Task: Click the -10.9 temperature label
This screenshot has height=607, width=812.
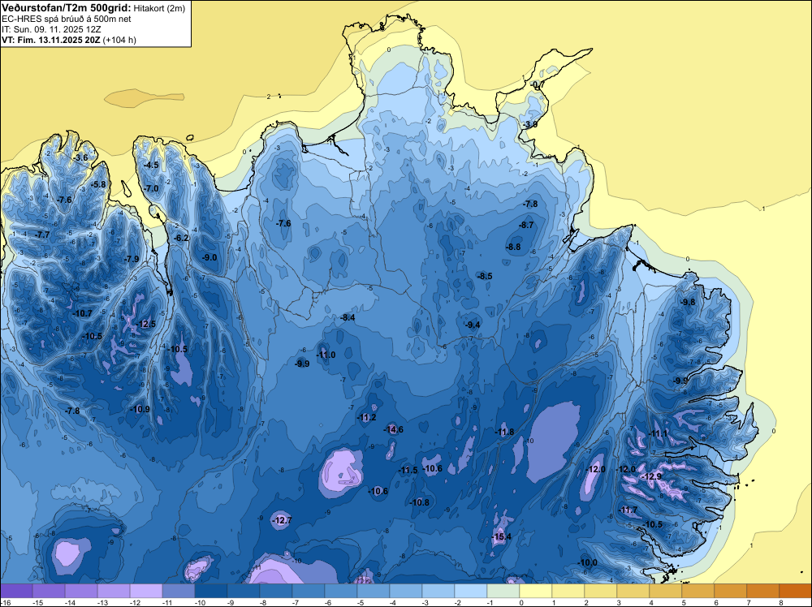Action: 140,409
